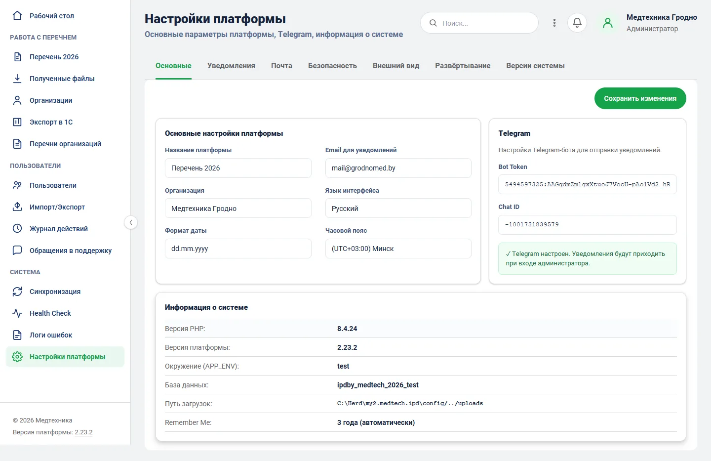Open notifications with the bell icon
This screenshot has width=711, height=461.
tap(577, 23)
